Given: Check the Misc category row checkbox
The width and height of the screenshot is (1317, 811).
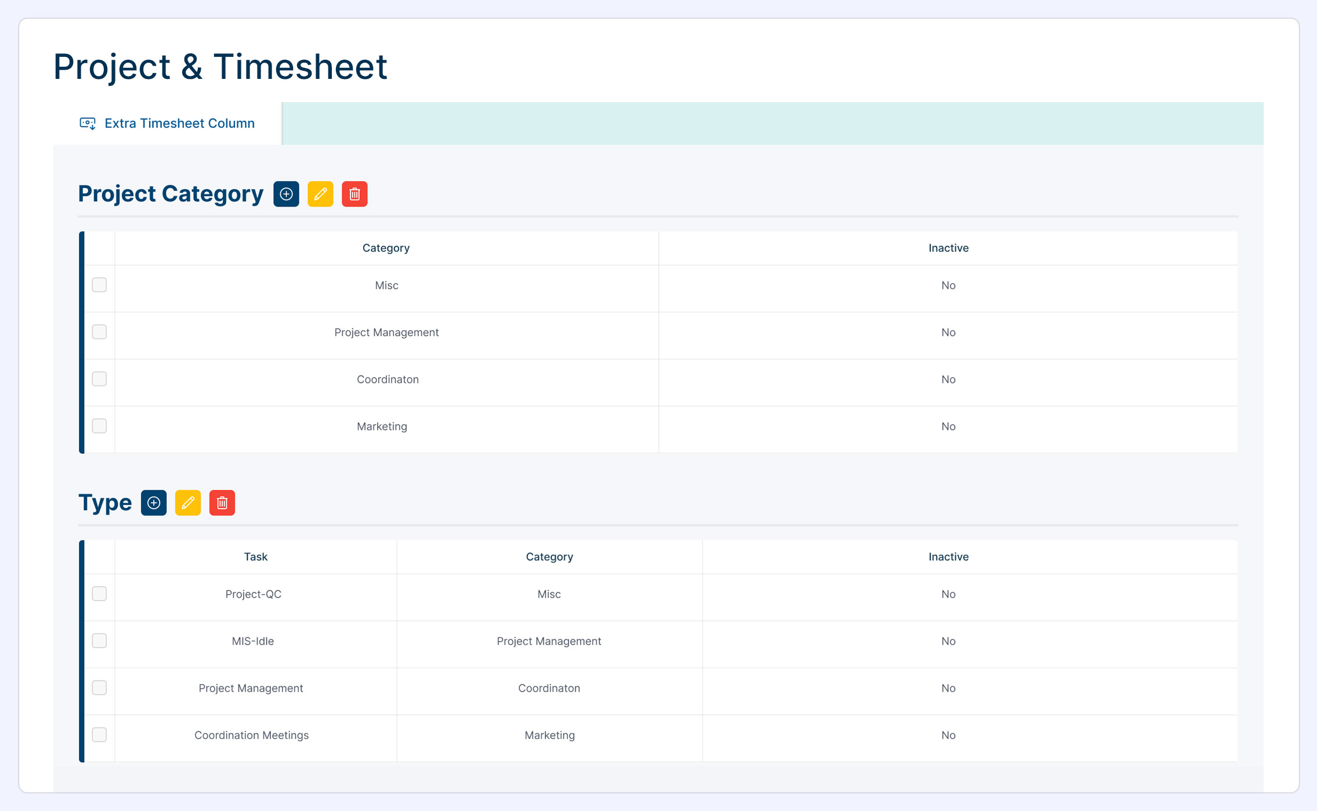Looking at the screenshot, I should coord(99,285).
